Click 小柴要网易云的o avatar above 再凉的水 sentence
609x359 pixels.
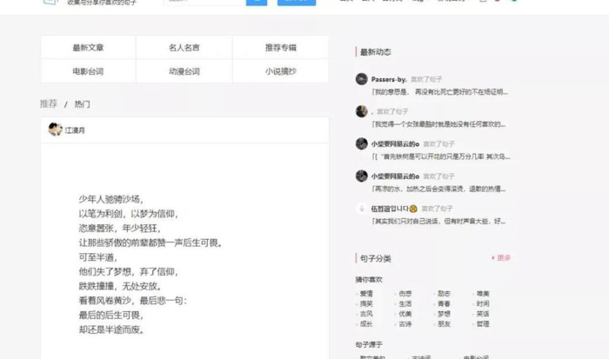[362, 176]
